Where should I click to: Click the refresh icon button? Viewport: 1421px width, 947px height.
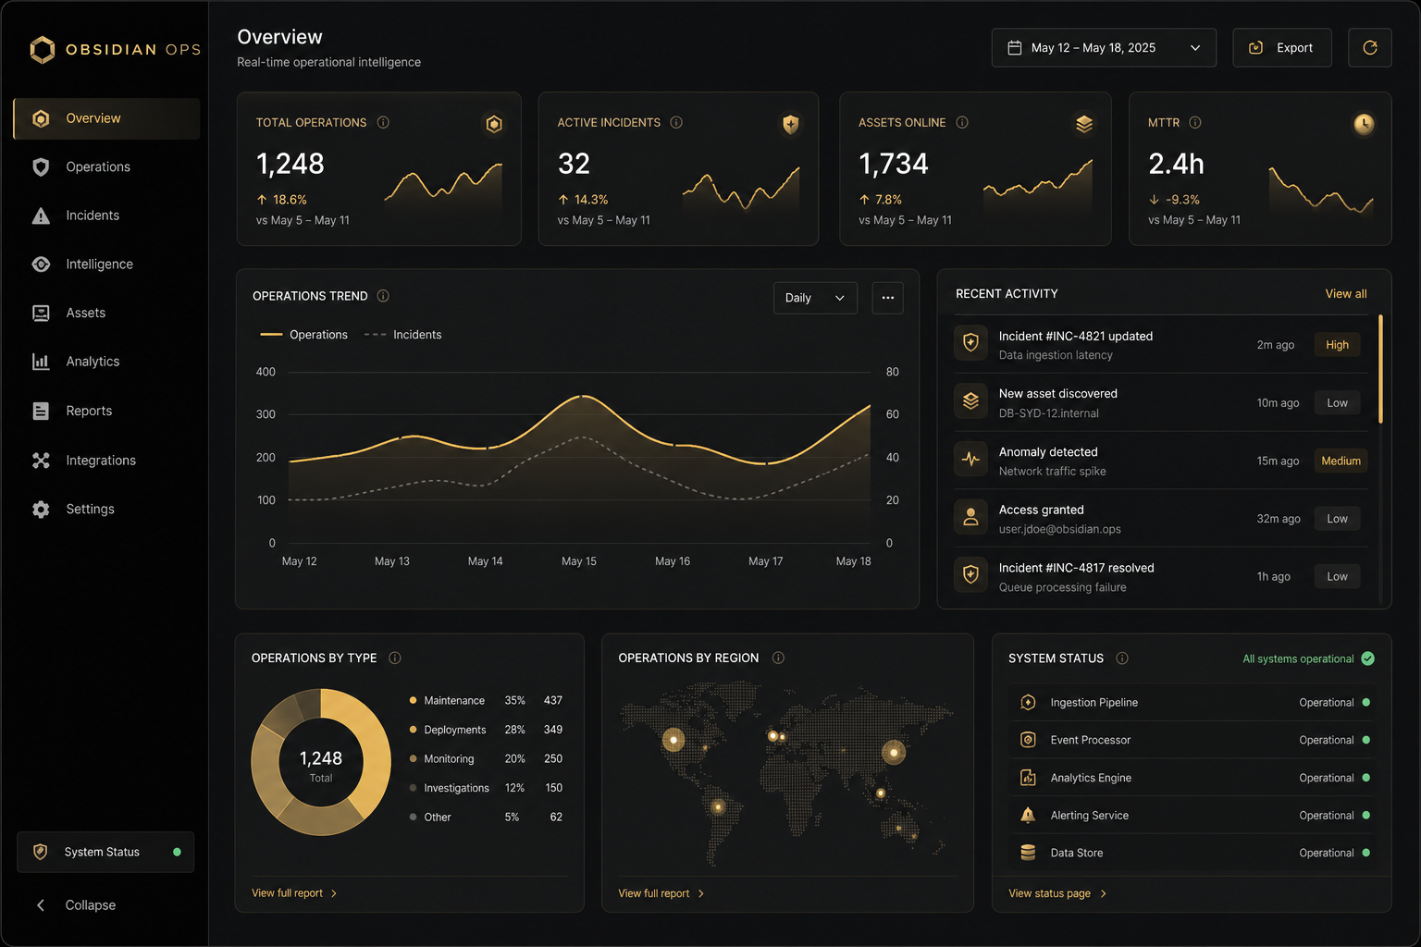tap(1370, 48)
